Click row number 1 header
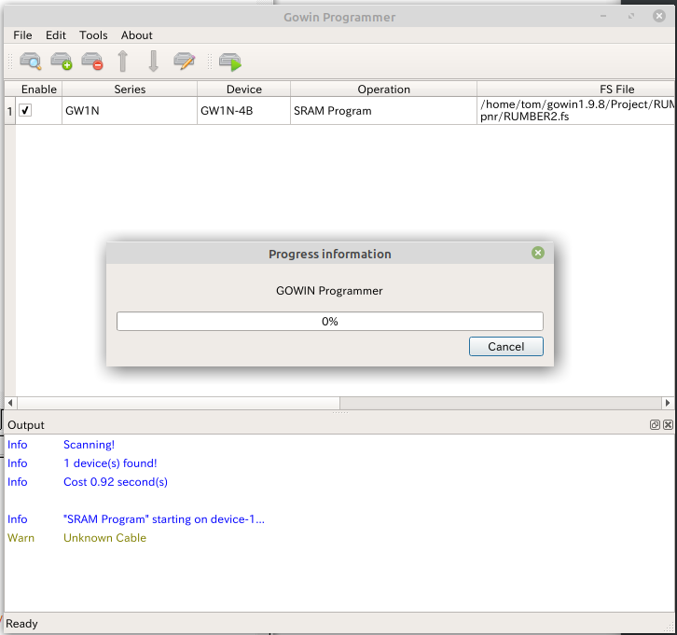The image size is (677, 635). click(10, 111)
